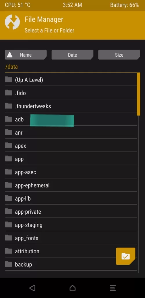Open the .thundertweaks folder
Image resolution: width=145 pixels, height=298 pixels.
point(71,106)
